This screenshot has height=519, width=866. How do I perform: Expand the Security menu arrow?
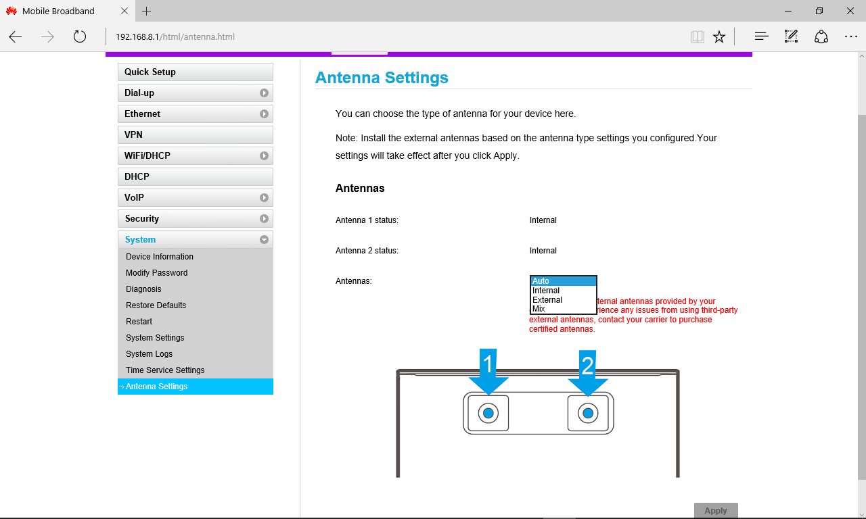tap(264, 219)
